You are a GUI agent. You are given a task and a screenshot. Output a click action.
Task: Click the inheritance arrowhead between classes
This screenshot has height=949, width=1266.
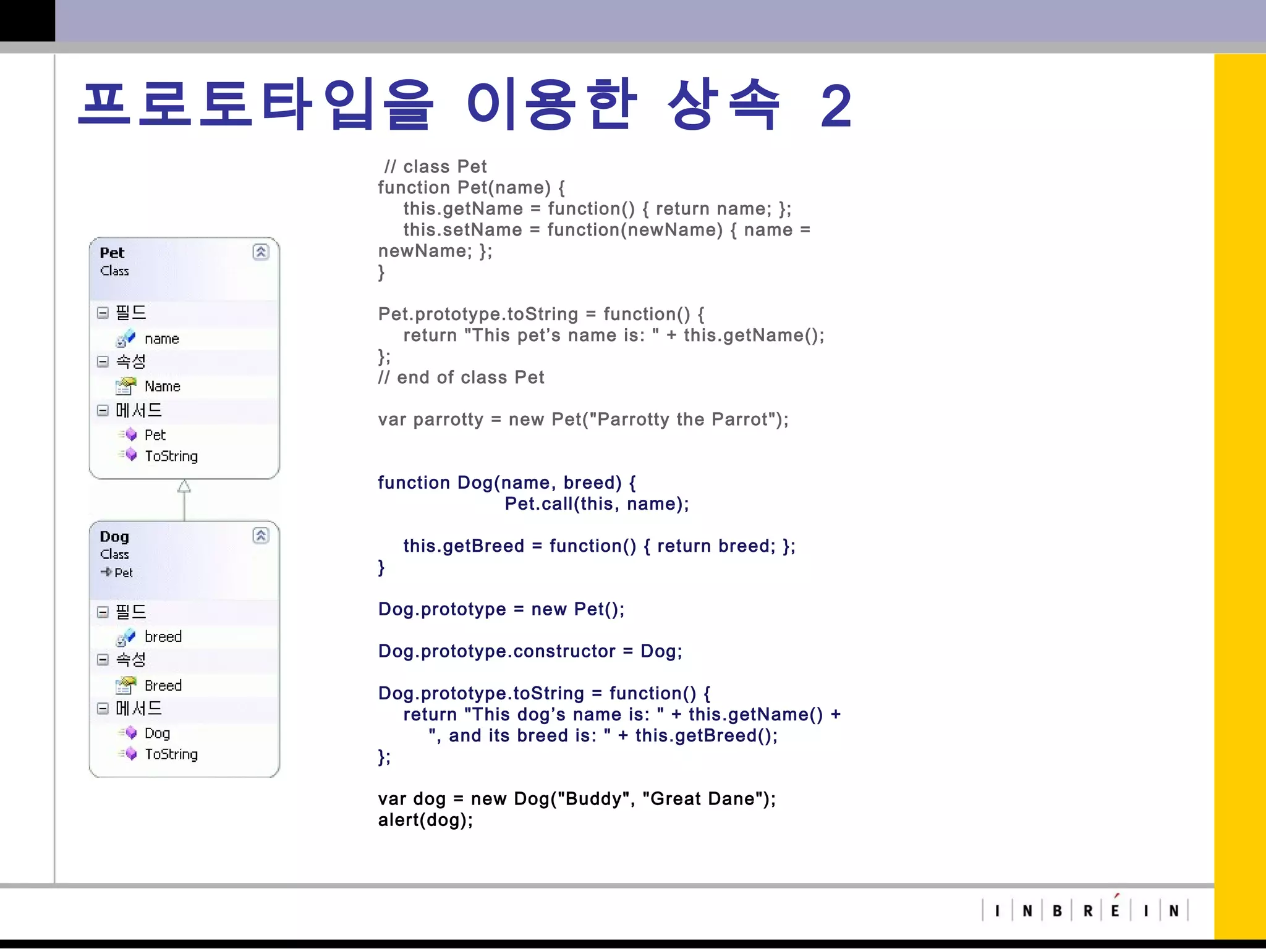click(184, 487)
